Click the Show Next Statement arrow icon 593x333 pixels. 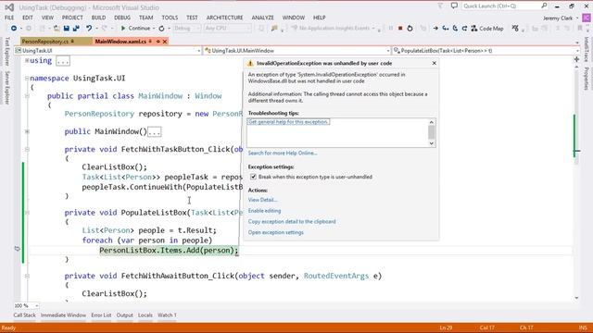435,29
